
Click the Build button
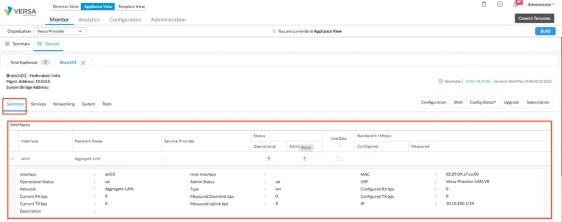click(x=545, y=31)
